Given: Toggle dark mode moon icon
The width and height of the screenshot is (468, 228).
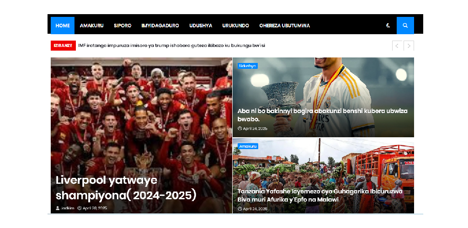Looking at the screenshot, I should pyautogui.click(x=388, y=26).
